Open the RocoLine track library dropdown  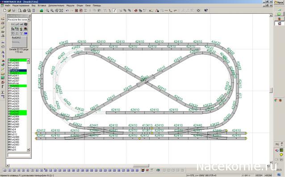[29, 20]
